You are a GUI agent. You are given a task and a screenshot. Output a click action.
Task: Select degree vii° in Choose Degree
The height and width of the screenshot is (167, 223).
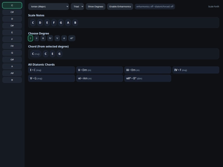click(x=72, y=38)
